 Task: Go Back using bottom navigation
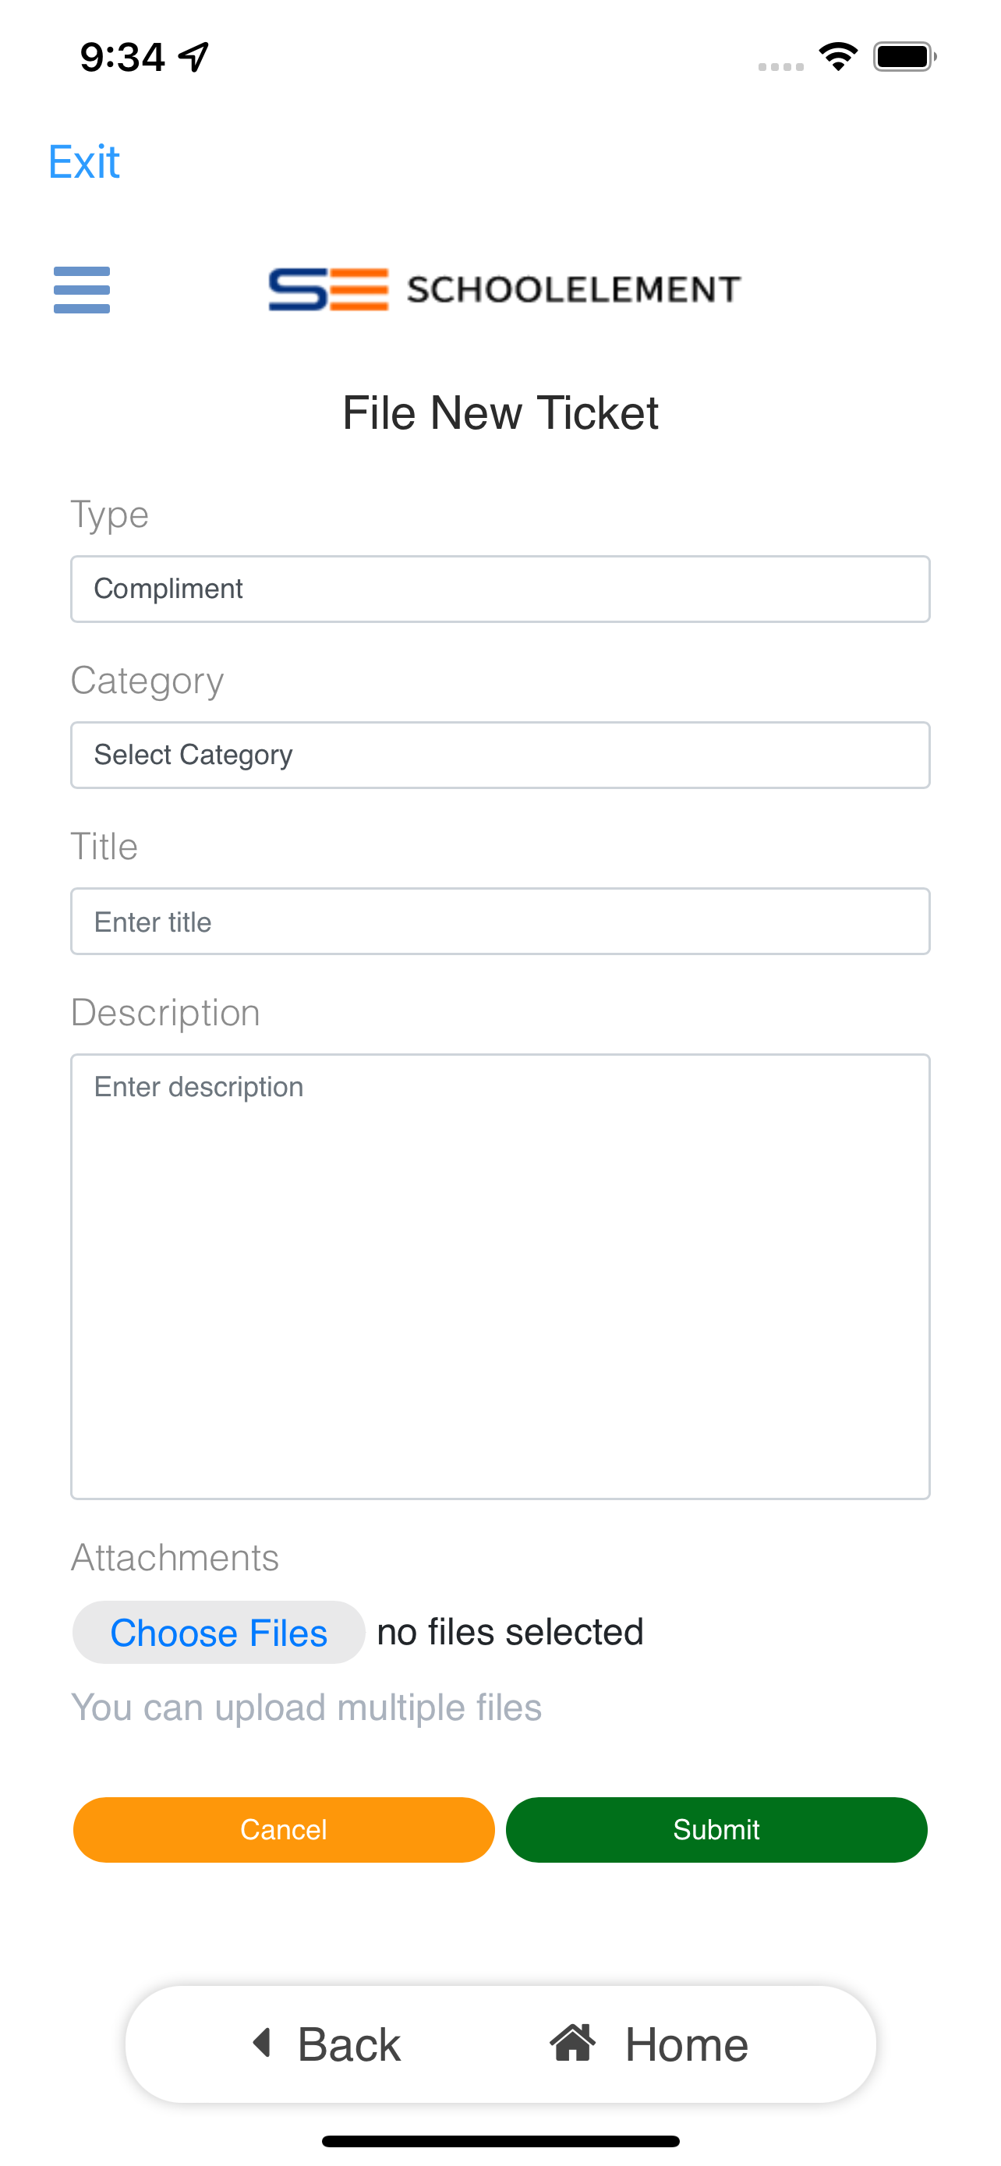click(327, 2044)
